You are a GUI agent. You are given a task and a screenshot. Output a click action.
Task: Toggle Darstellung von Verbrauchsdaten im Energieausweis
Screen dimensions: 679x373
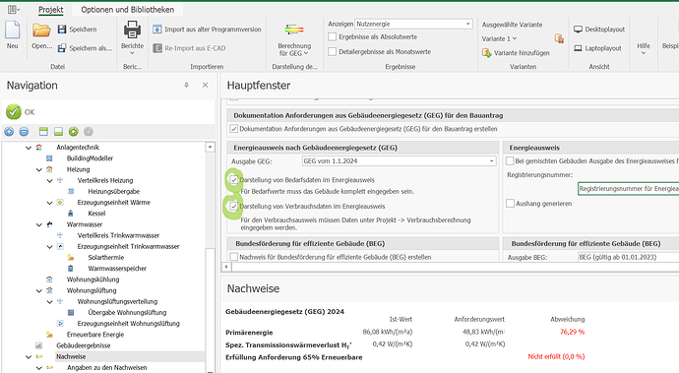234,207
